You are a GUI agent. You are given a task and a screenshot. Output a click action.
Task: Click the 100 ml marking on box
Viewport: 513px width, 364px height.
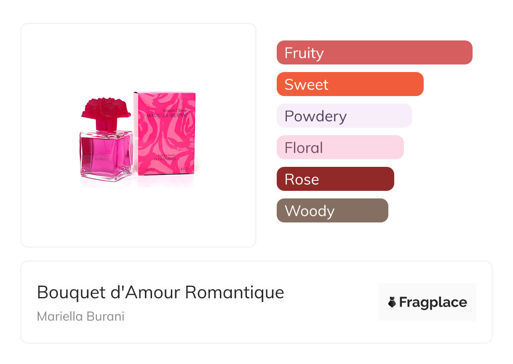point(147,170)
